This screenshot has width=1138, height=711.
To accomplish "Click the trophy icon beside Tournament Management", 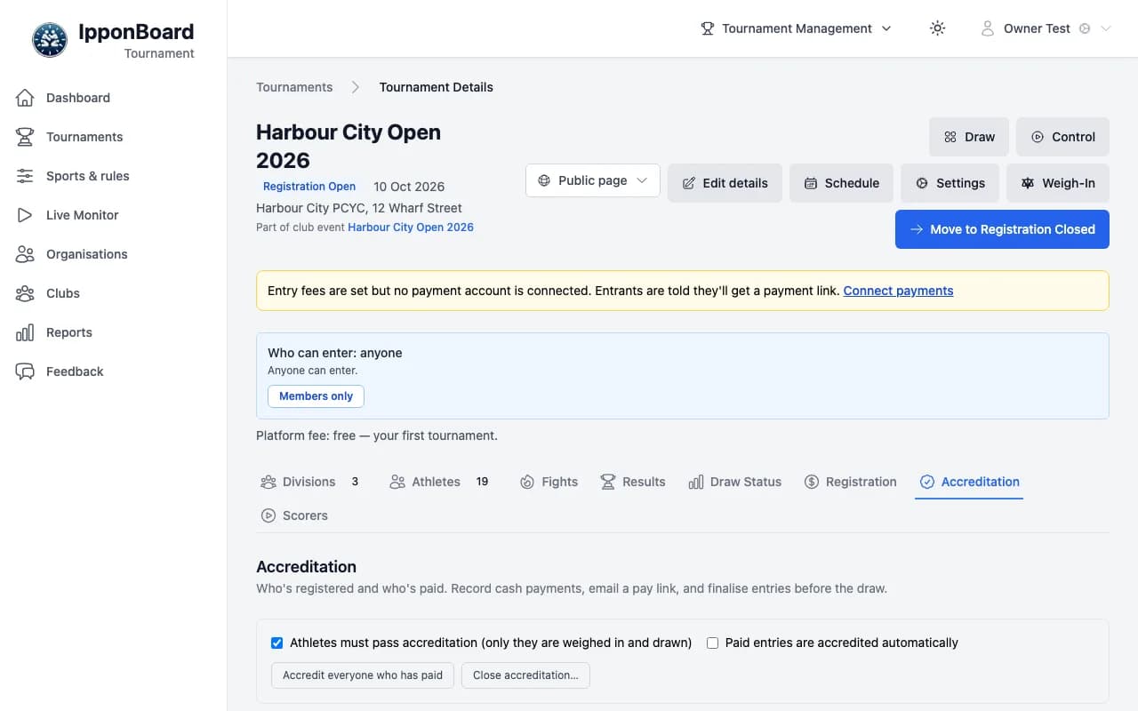I will click(708, 28).
